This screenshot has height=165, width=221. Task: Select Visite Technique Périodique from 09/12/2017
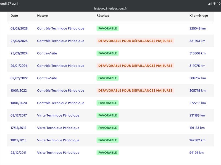pos(58,115)
